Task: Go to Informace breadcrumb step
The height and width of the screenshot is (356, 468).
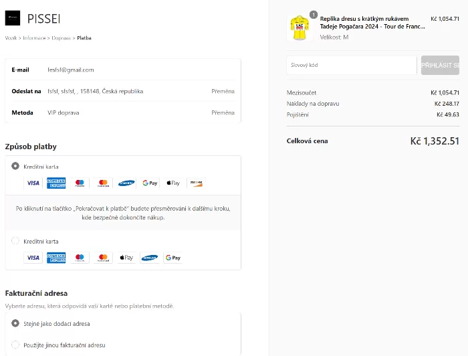Action: tap(34, 38)
